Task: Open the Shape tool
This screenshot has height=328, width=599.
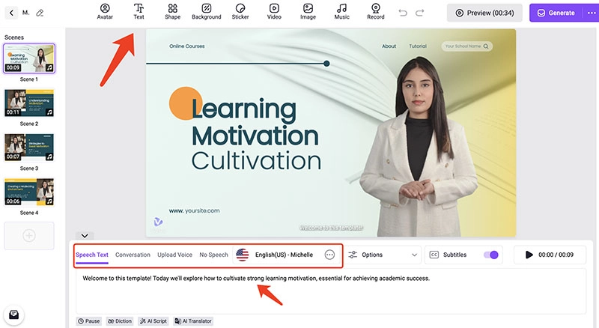Action: pos(172,11)
